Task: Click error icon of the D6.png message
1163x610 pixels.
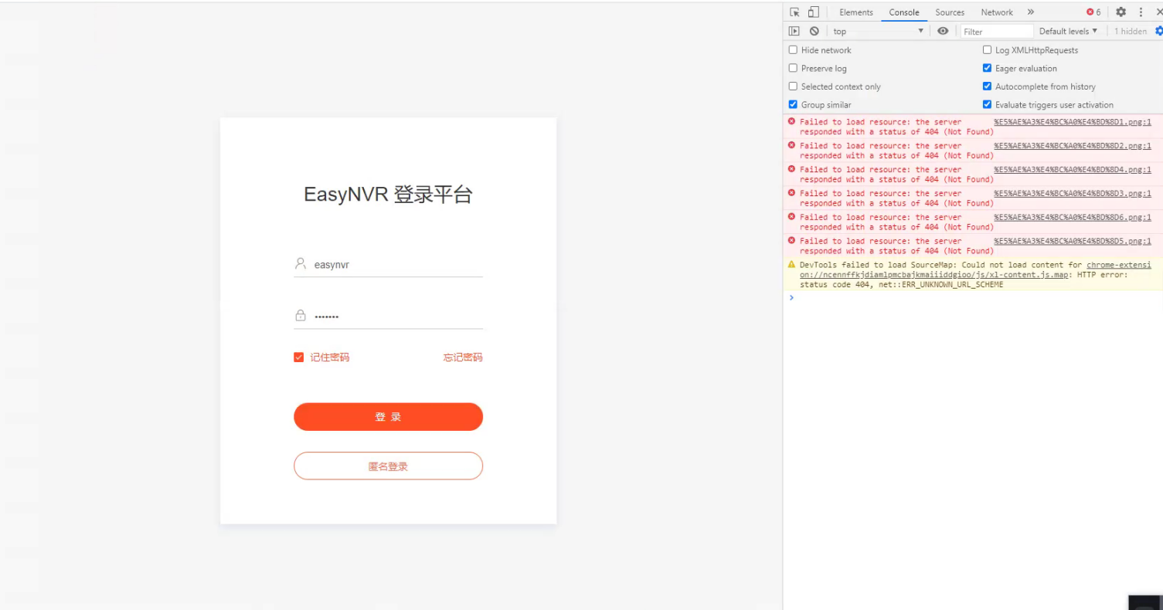Action: tap(791, 217)
